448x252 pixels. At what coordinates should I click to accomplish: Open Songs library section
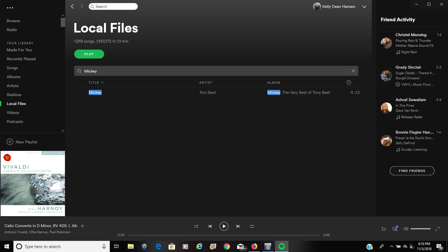(12, 68)
